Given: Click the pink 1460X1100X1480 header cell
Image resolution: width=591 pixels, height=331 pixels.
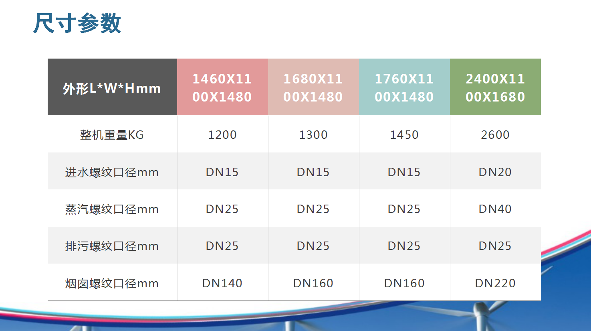Looking at the screenshot, I should 222,87.
